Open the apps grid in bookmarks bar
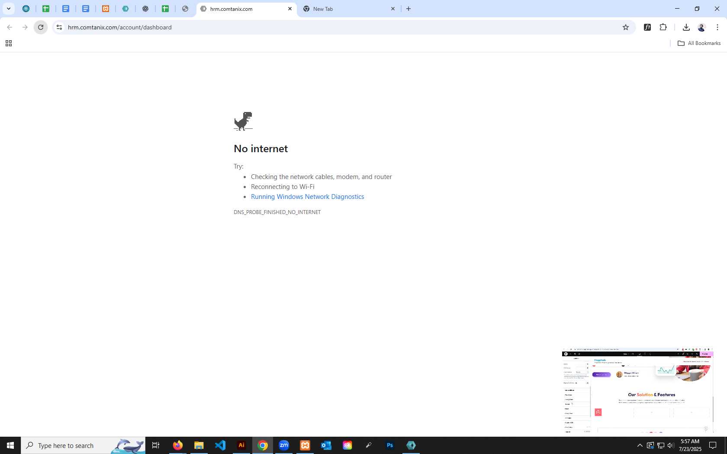Viewport: 727px width, 454px height. coord(9,43)
